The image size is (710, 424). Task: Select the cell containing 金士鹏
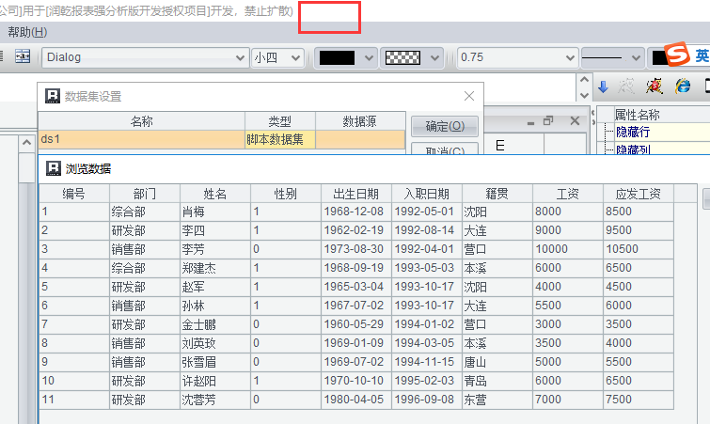click(215, 325)
